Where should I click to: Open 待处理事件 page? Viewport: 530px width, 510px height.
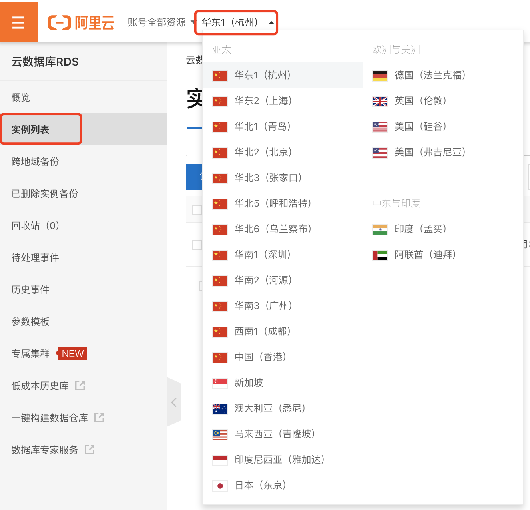click(x=83, y=257)
